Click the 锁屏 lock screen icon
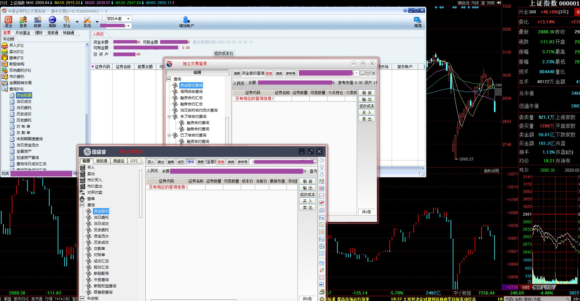580x301 pixels. 37,20
